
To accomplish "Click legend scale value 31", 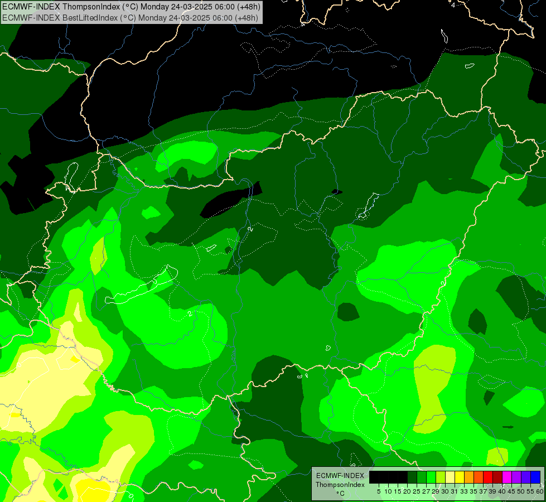I will click(455, 491).
